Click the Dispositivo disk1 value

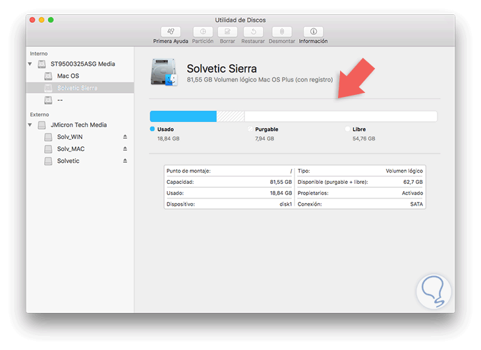285,204
